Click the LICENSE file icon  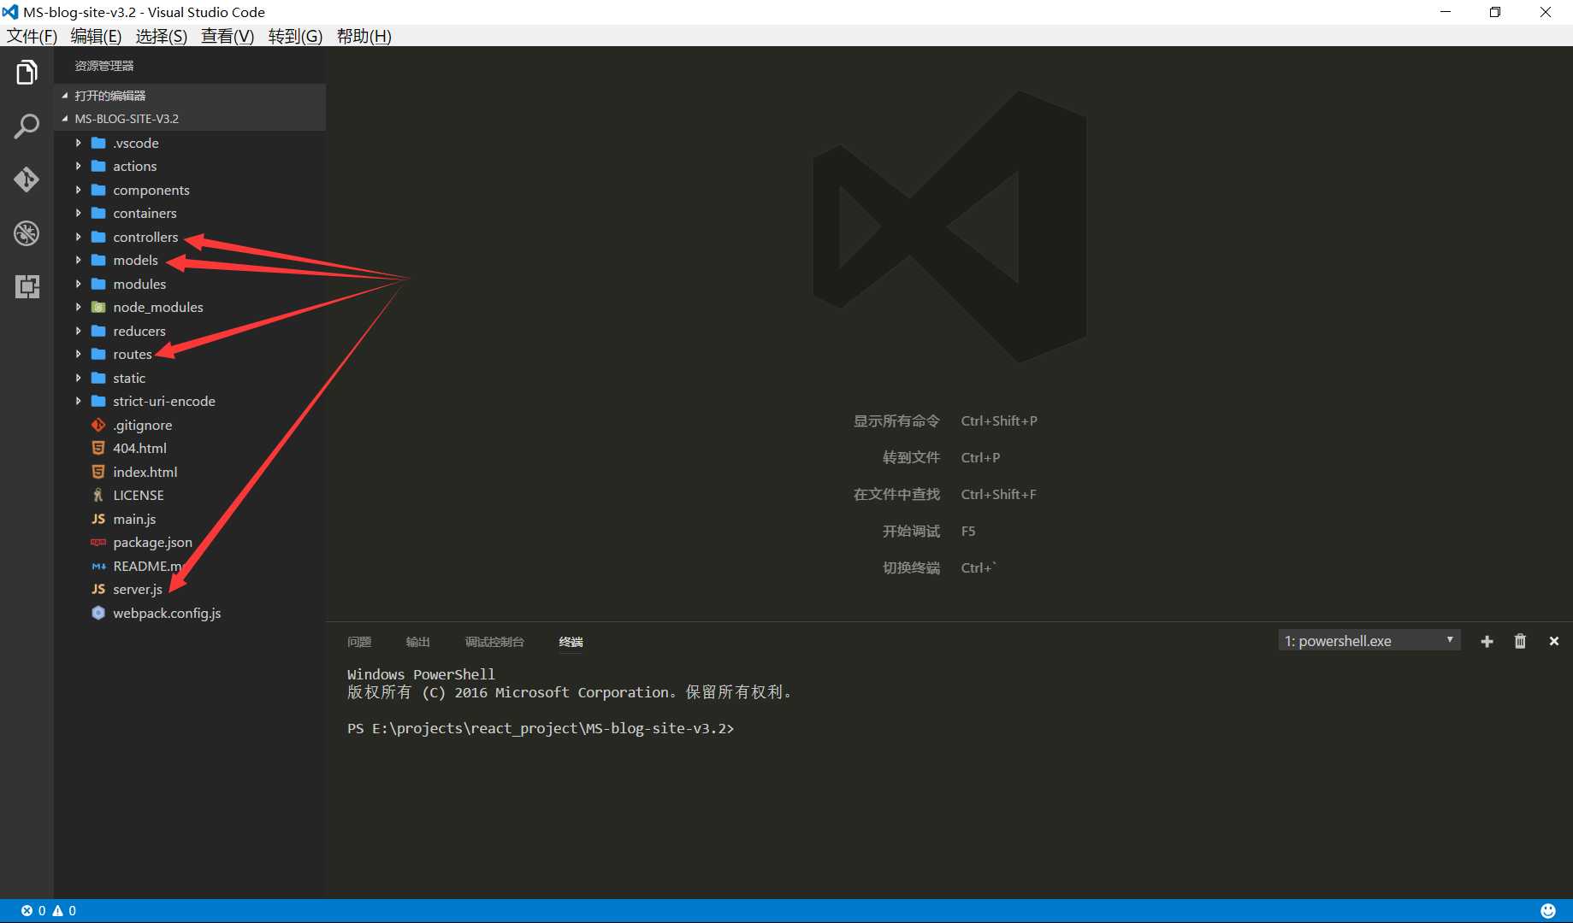point(98,495)
